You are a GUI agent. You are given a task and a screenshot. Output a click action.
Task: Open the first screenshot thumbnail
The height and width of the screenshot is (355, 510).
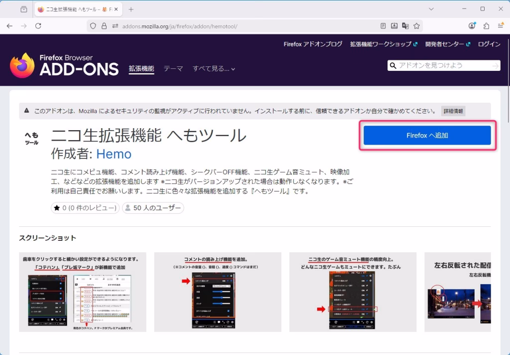pyautogui.click(x=83, y=292)
